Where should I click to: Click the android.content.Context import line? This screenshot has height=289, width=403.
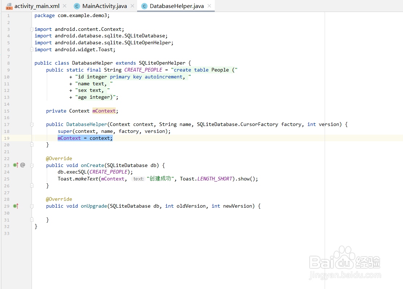[79, 29]
